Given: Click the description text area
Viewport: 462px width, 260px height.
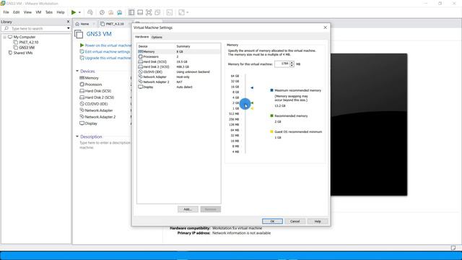Looking at the screenshot, I should (x=105, y=144).
